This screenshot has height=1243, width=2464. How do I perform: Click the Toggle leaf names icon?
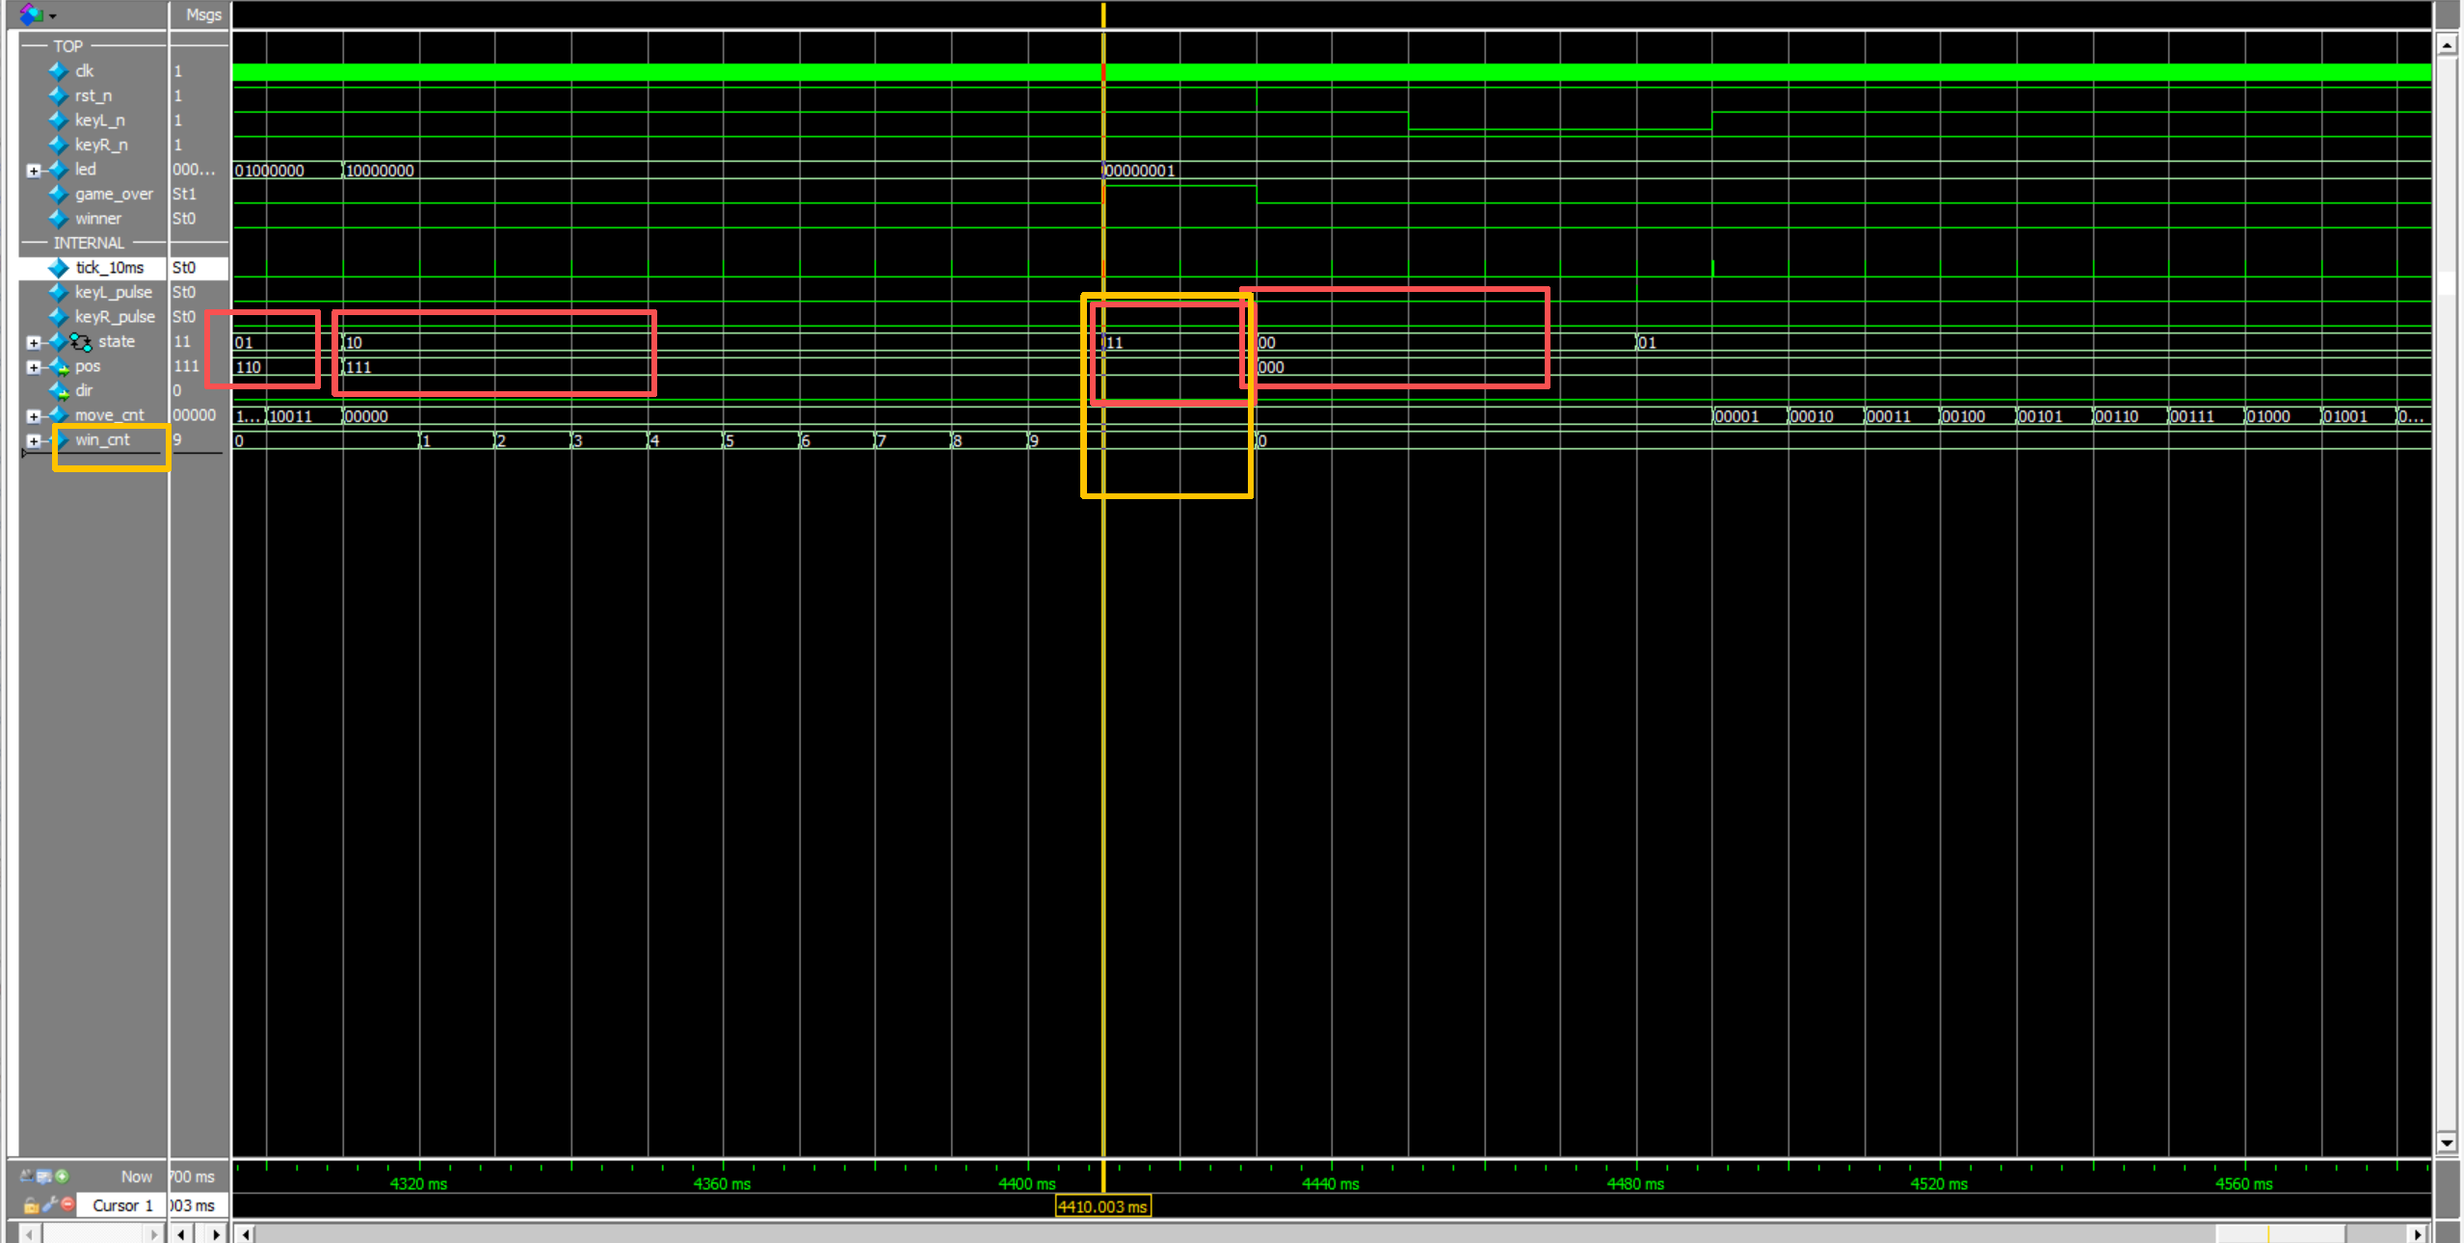point(26,1176)
